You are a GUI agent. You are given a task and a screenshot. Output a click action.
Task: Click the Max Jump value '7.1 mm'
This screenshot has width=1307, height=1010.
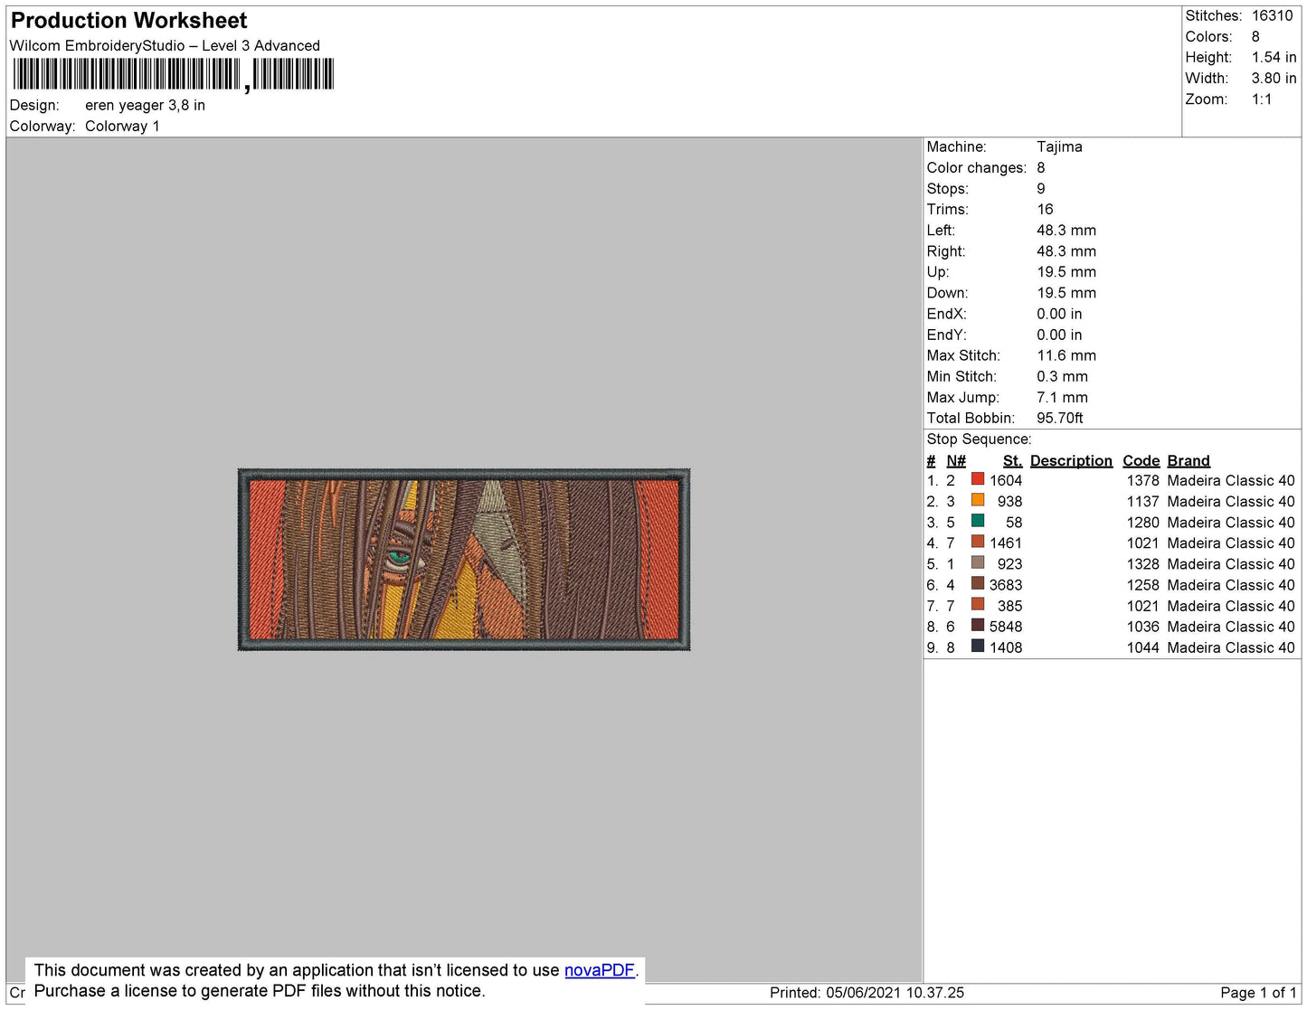point(1062,397)
